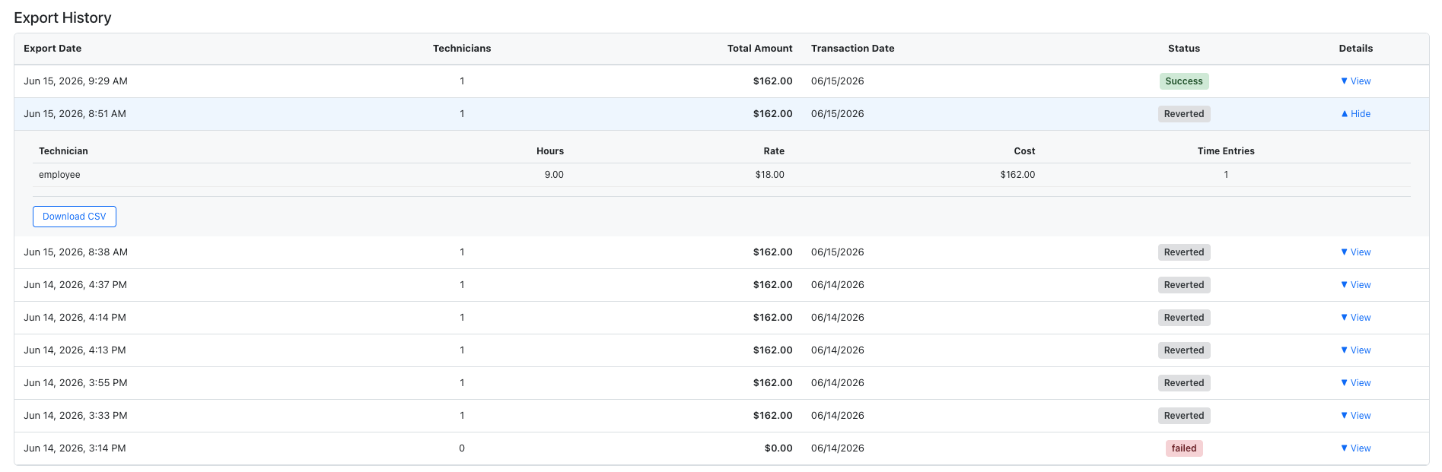
Task: View details for Jun 14 4:37 PM export
Action: (x=1355, y=285)
